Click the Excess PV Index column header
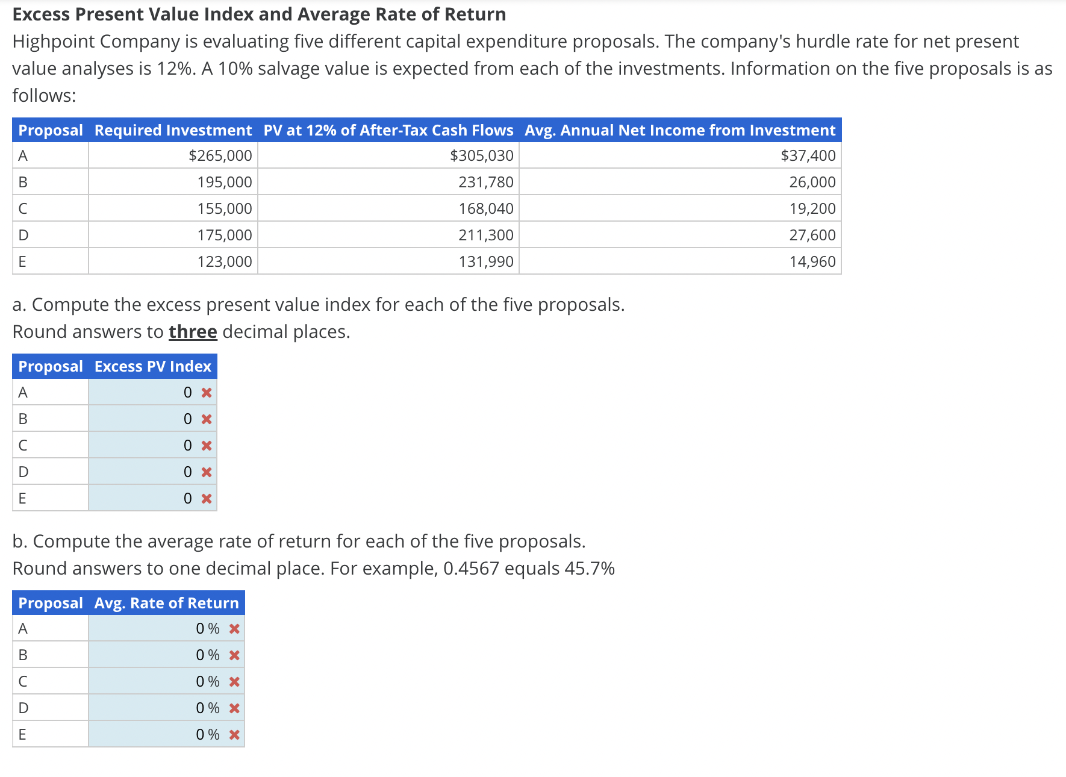Screen dimensions: 1066x777 point(152,366)
